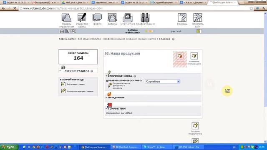
Task: Click the key icon to create keyword
Action: (110, 85)
